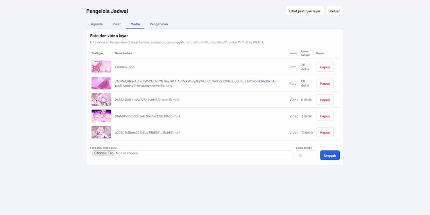Viewport: 430px width, 215px height.
Task: Click Hapus for the ezgif apng-converter file
Action: pos(325,83)
